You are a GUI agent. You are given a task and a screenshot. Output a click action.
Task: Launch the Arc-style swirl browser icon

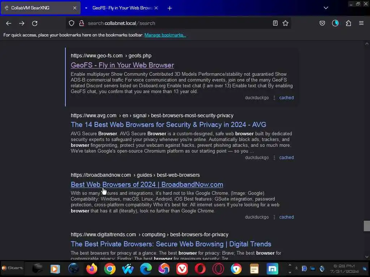coord(164,269)
